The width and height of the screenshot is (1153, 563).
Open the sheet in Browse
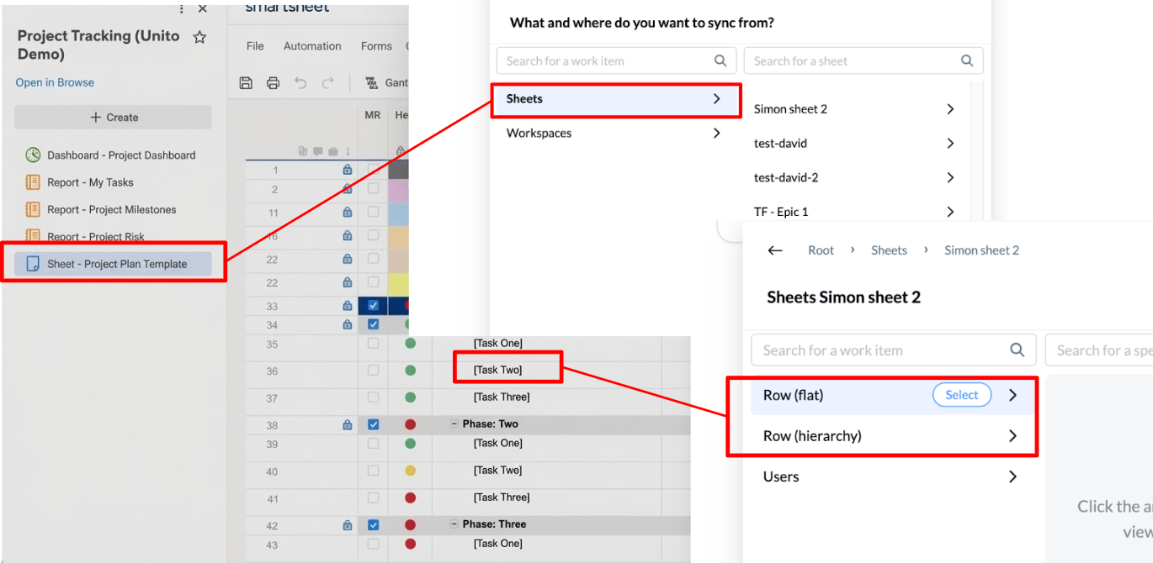pos(54,82)
